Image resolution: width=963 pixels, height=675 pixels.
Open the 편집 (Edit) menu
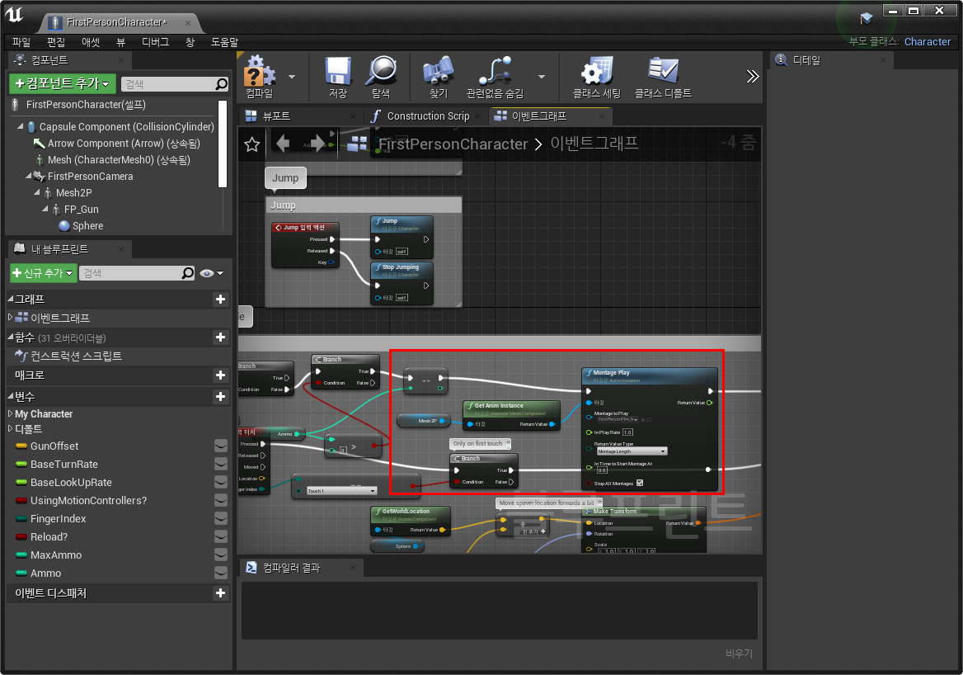56,42
